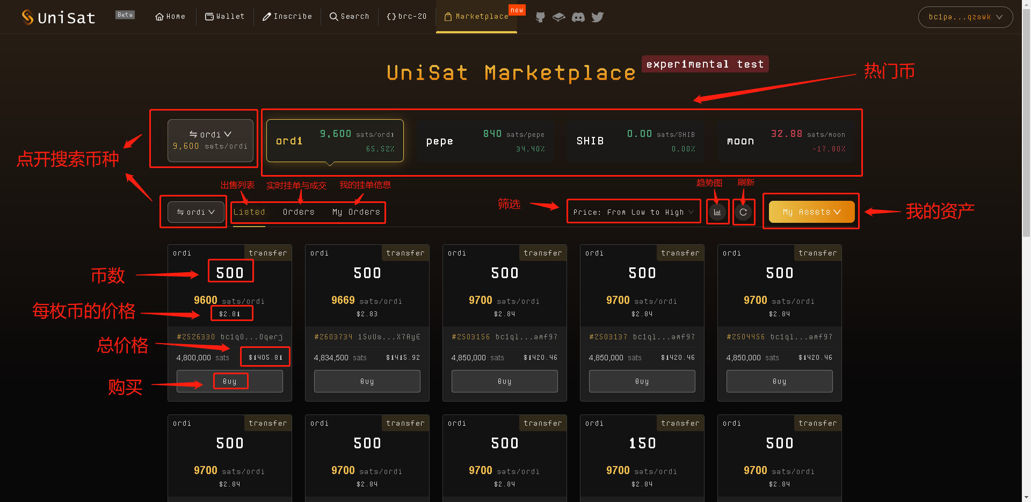Show the trend chart next to sorting filter
Viewport: 1031px width, 502px height.
[717, 212]
